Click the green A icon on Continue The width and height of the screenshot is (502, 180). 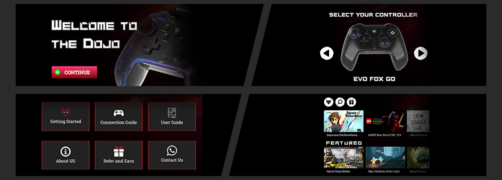[58, 72]
